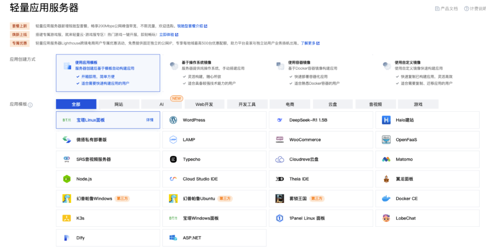Open the 立即体验 link

point(169,35)
